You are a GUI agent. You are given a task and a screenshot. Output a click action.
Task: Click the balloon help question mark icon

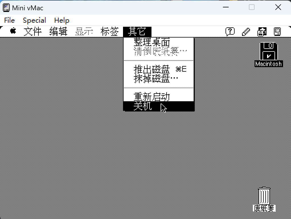(230, 31)
